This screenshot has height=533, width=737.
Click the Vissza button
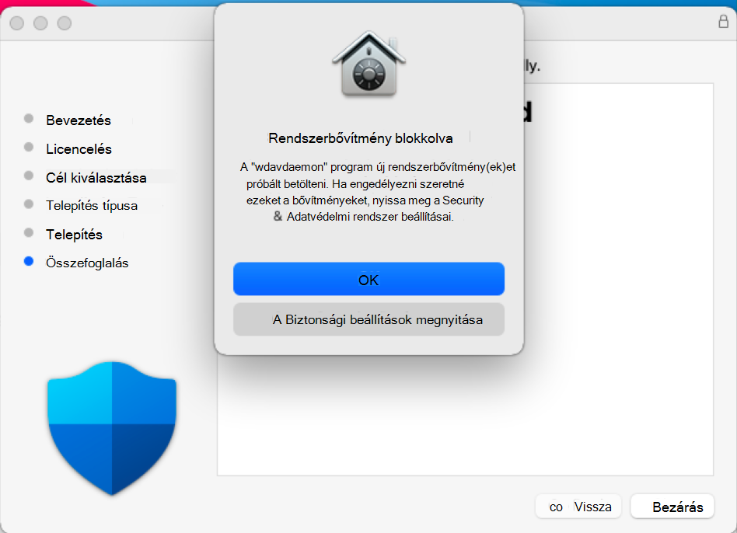pyautogui.click(x=578, y=507)
